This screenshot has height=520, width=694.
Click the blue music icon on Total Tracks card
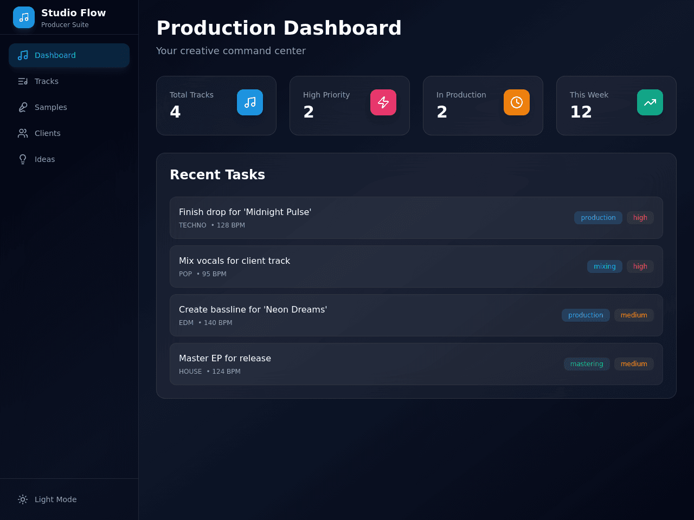(x=250, y=102)
